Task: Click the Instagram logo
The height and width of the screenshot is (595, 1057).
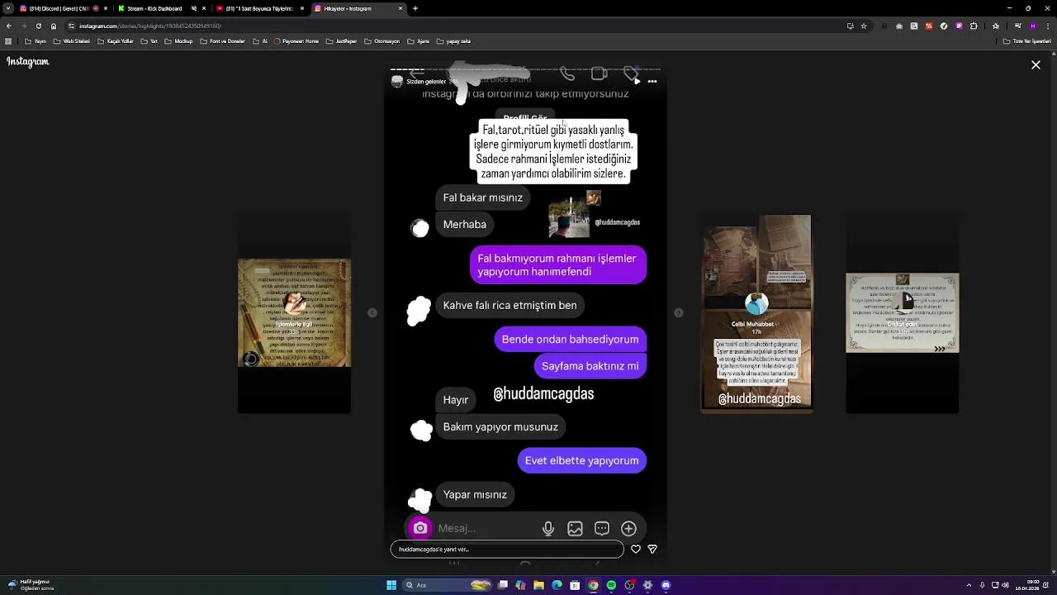Action: [x=28, y=61]
